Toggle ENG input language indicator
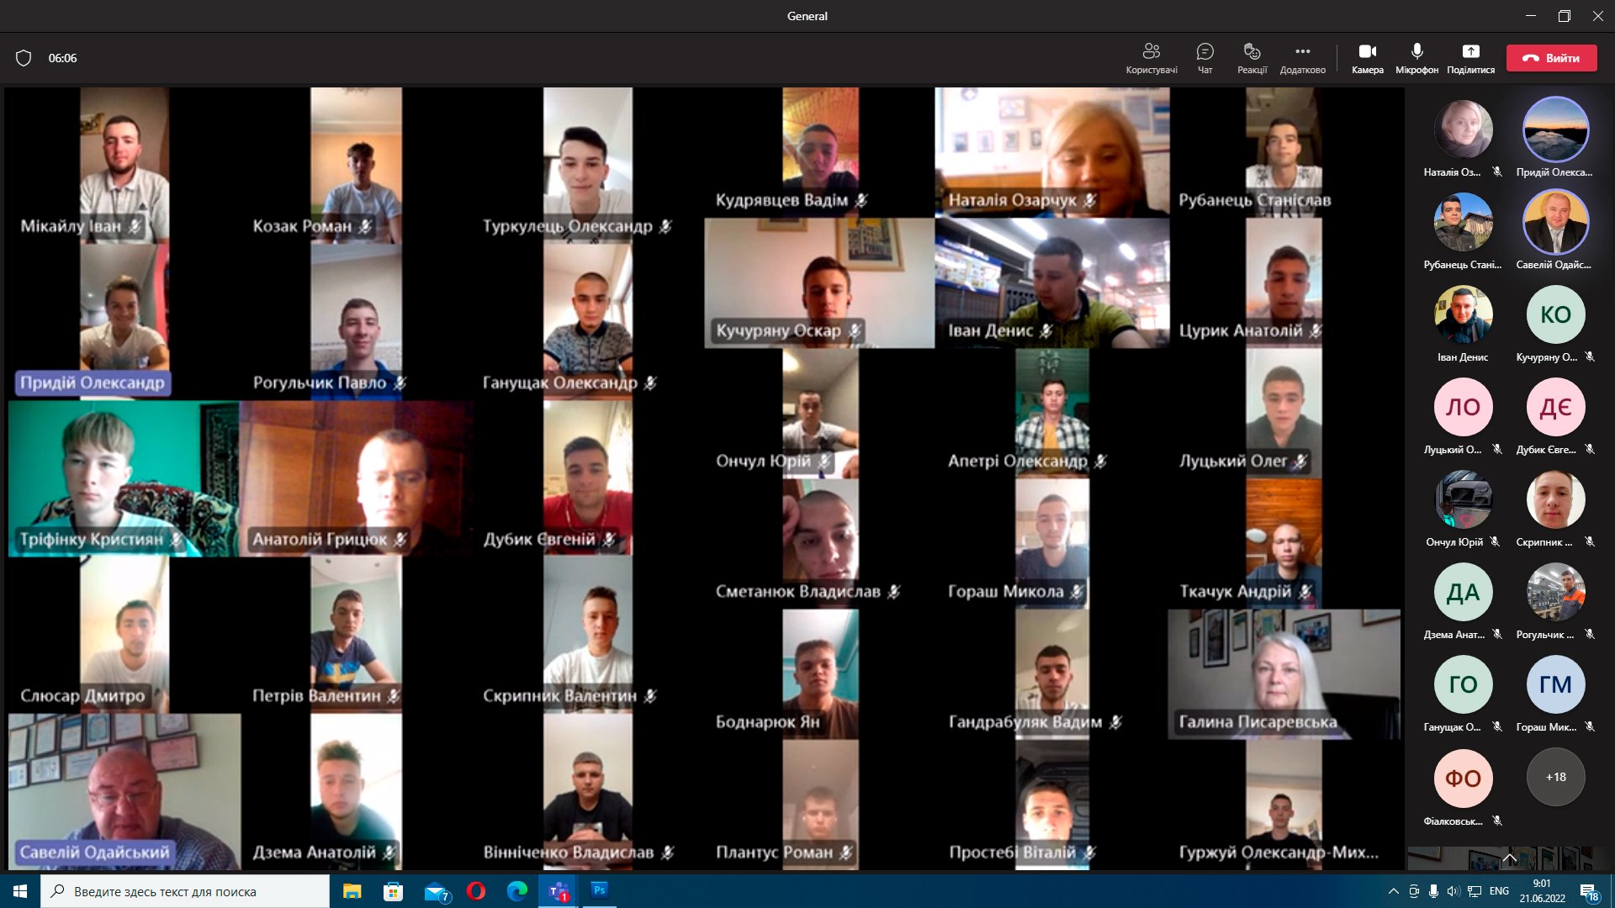 click(x=1499, y=891)
